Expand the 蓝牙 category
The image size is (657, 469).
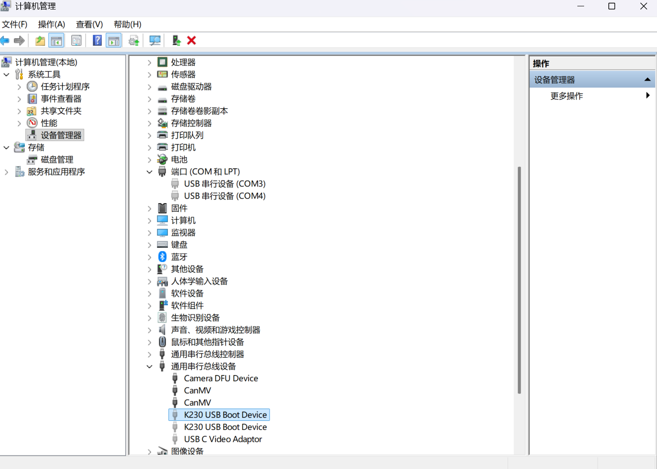click(x=149, y=257)
